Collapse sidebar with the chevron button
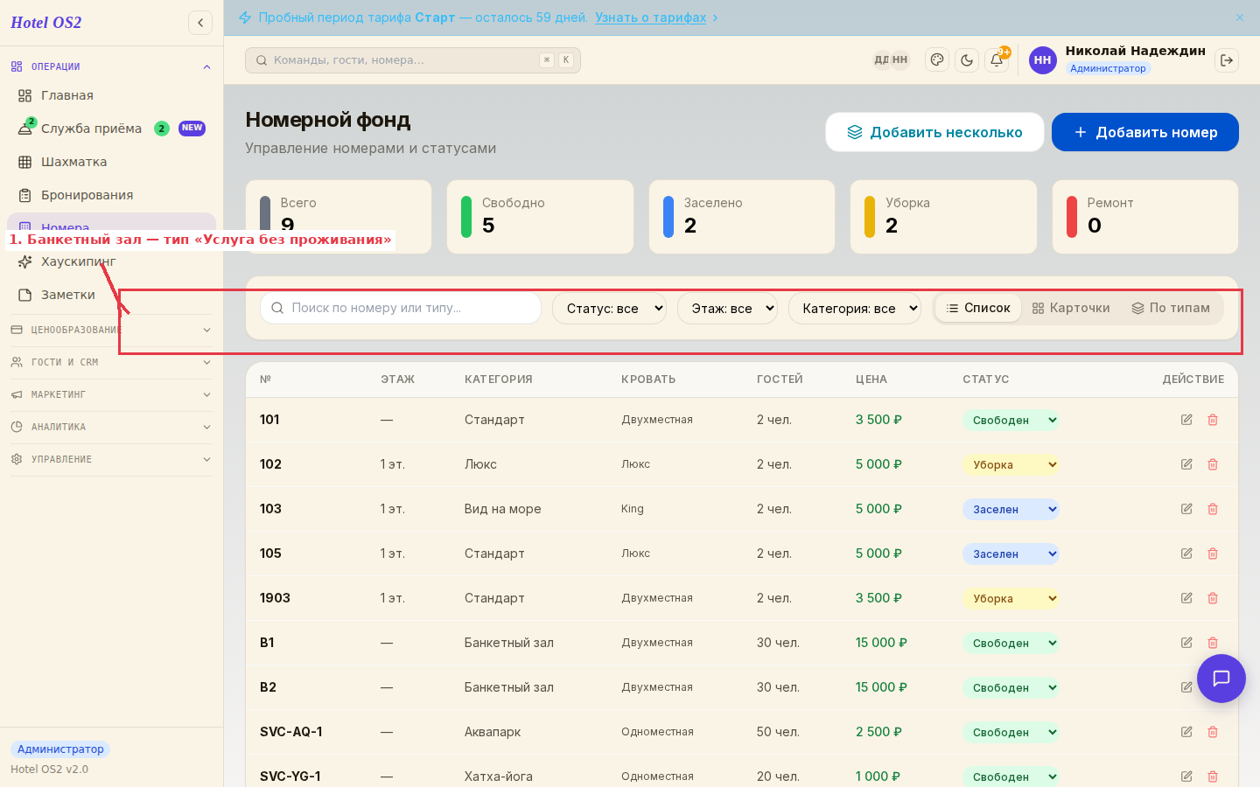This screenshot has height=787, width=1260. click(x=200, y=23)
